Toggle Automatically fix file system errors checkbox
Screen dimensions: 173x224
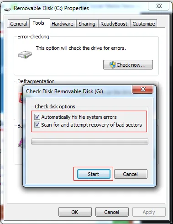37,117
